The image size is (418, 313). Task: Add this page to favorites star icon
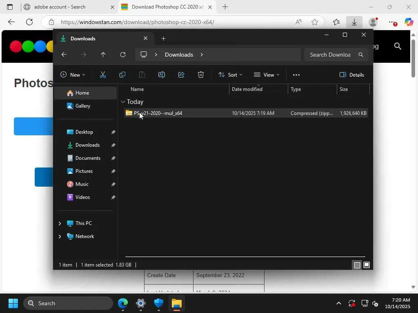[x=315, y=22]
